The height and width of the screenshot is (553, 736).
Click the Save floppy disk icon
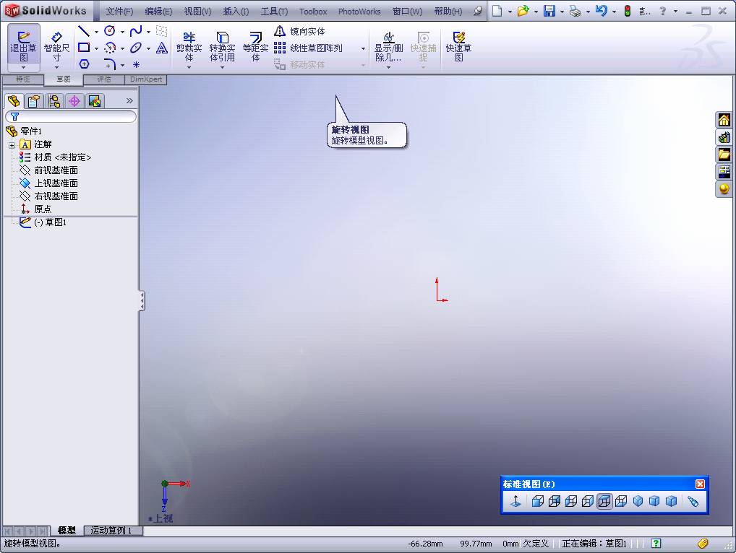click(549, 11)
